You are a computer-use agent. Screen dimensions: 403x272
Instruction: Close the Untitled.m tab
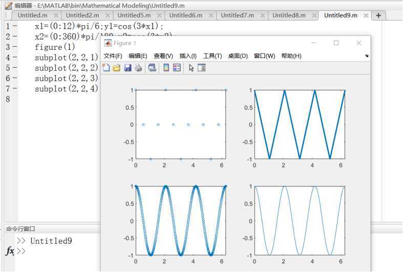click(56, 16)
